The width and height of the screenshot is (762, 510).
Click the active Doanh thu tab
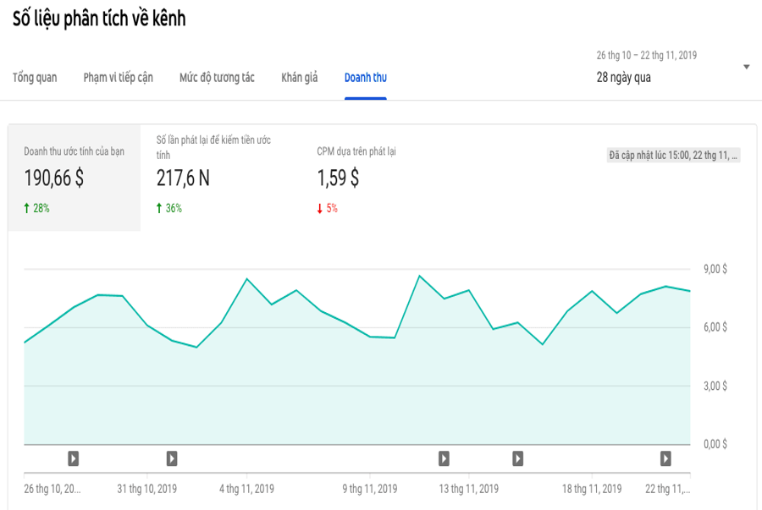pyautogui.click(x=366, y=78)
